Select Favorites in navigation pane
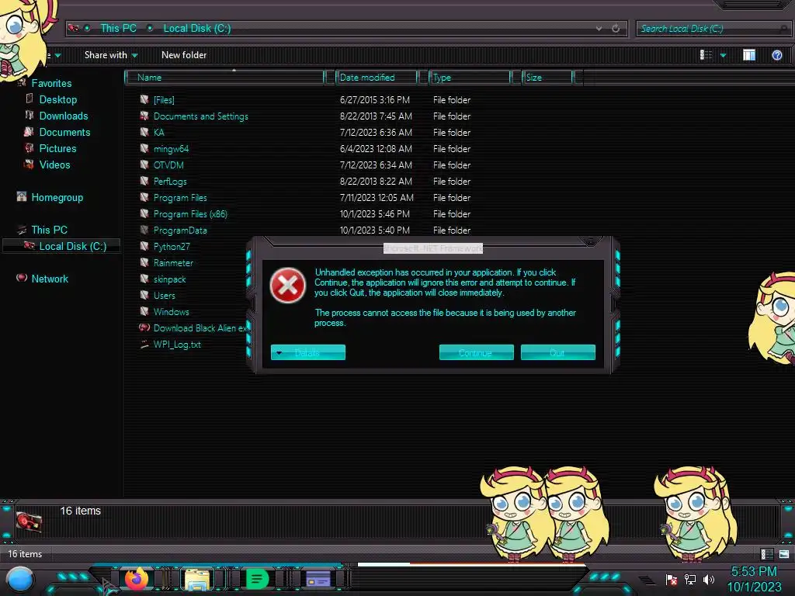 tap(51, 83)
